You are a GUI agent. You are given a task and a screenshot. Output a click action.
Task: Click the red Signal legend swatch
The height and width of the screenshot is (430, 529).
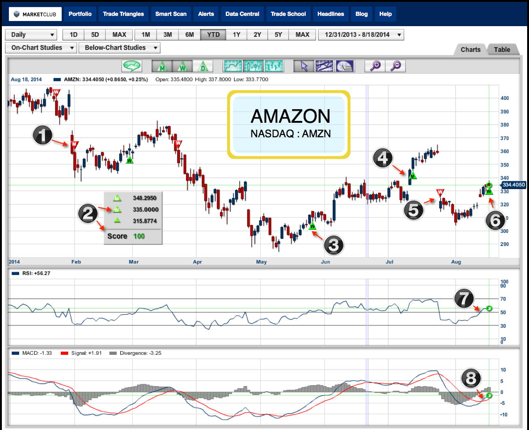click(64, 353)
